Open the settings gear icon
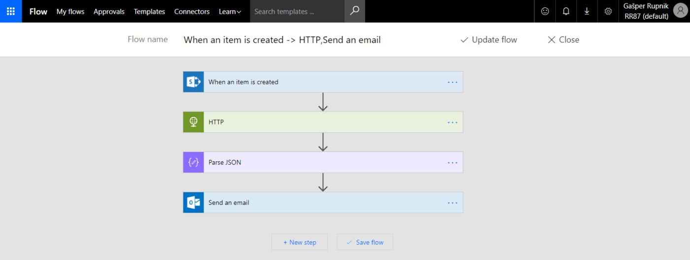 608,11
